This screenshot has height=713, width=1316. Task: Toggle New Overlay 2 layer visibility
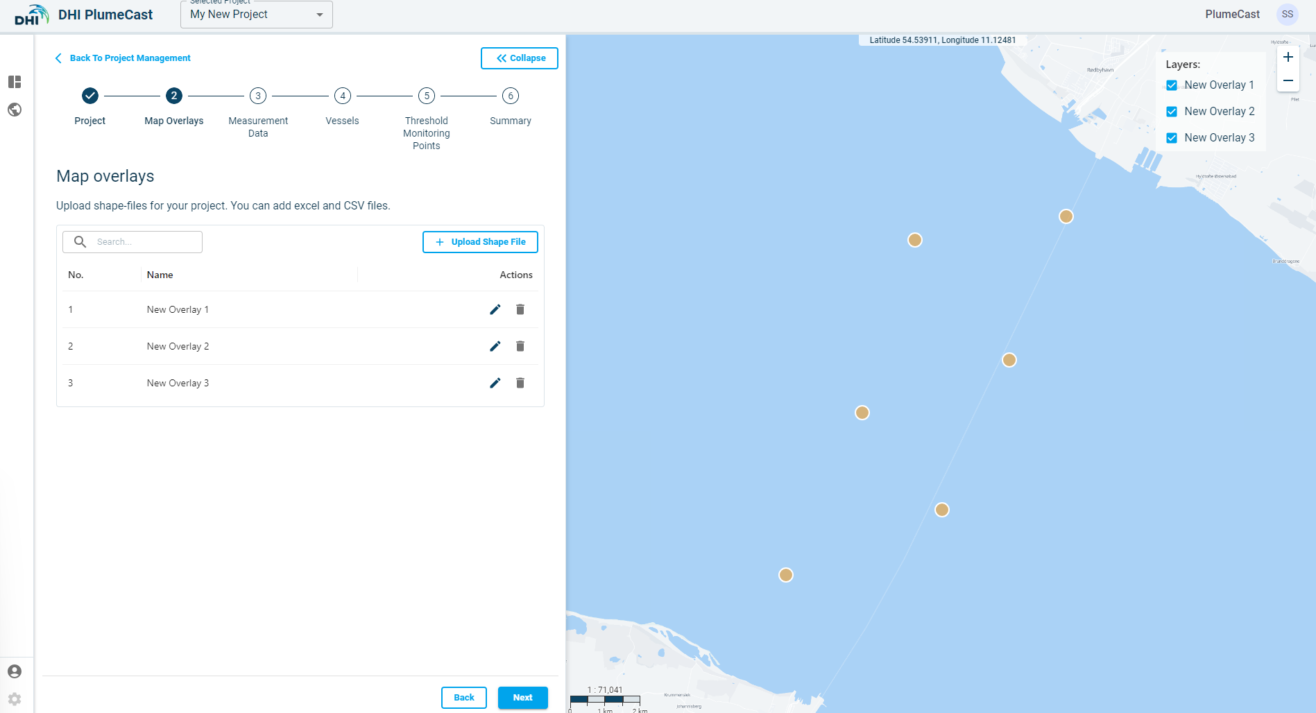pos(1172,112)
